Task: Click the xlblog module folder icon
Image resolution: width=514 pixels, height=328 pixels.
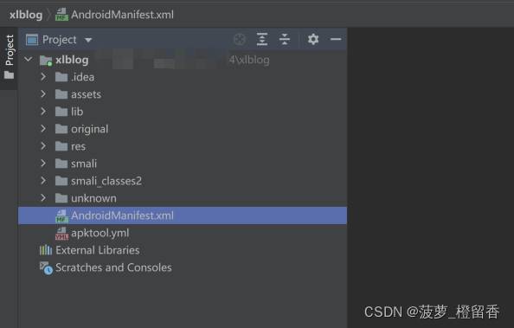Action: (46, 61)
